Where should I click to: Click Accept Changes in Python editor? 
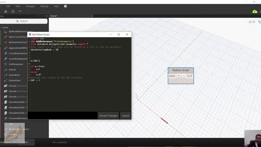[x=108, y=116]
